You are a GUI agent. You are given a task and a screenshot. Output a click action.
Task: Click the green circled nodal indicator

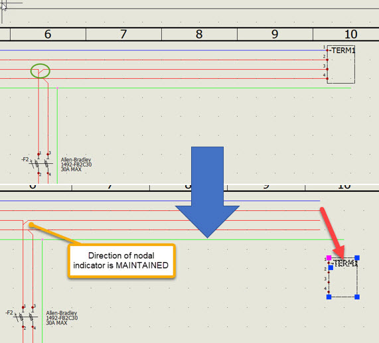pos(40,71)
